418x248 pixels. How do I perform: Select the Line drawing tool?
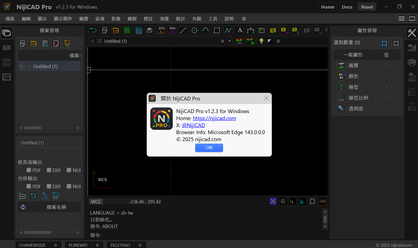tap(183, 30)
